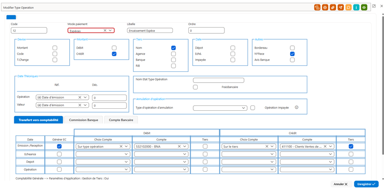Click the orange paperclip attachment icon
384x188 pixels.
pyautogui.click(x=333, y=7)
